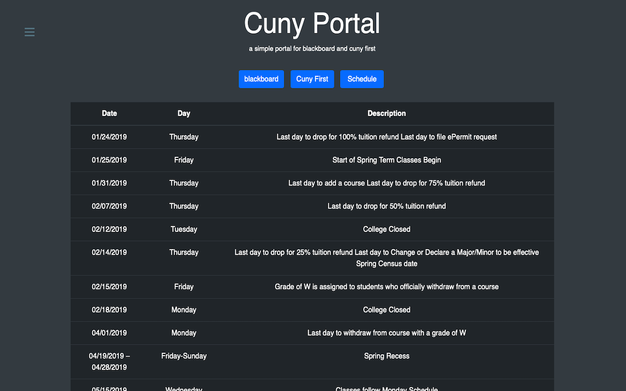Select the 01/25/2019 date cell
Screen dimensions: 626x391
click(x=110, y=160)
